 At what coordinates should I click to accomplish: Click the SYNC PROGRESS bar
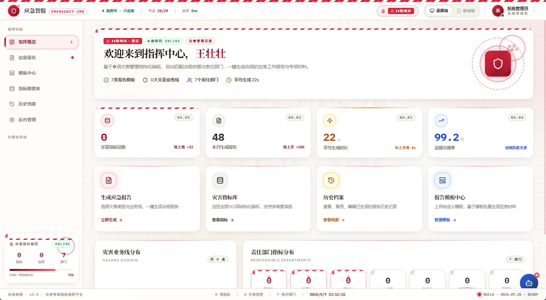pyautogui.click(x=41, y=270)
